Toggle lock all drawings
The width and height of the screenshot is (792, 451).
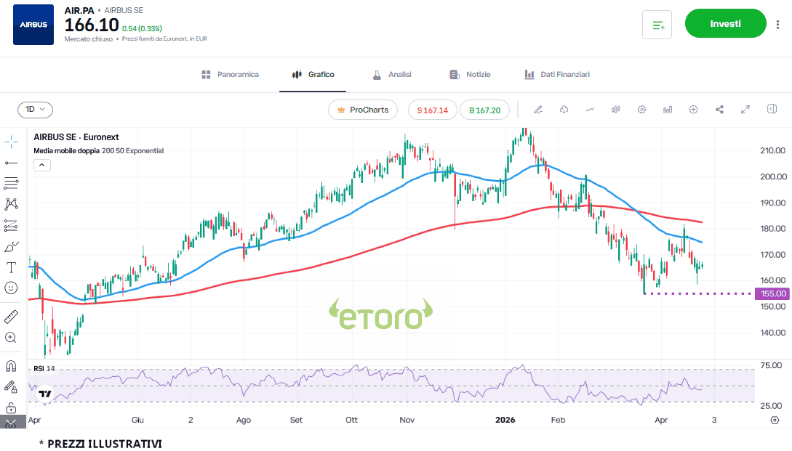(12, 407)
